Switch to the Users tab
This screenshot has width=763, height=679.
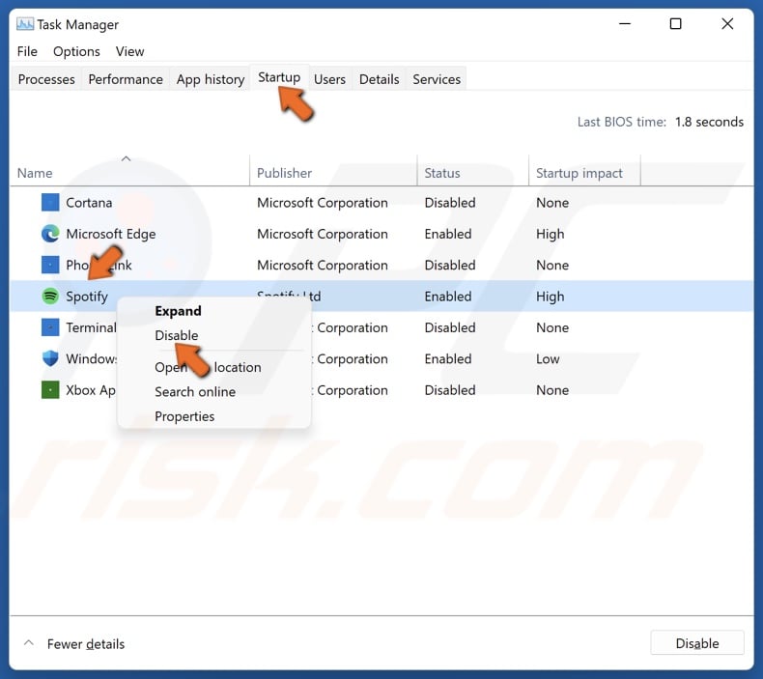(329, 79)
